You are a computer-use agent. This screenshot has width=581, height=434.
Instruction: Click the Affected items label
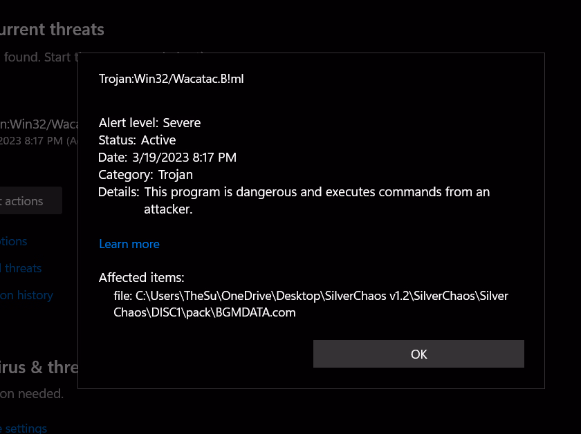click(x=142, y=278)
